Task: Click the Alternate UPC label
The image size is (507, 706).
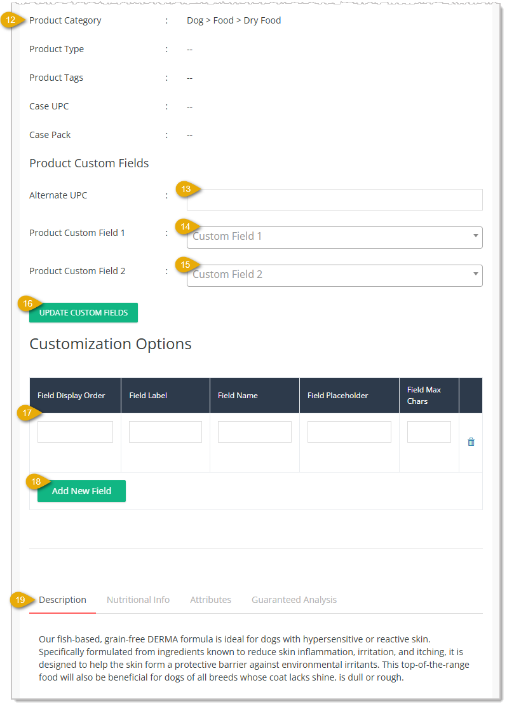Action: 58,195
